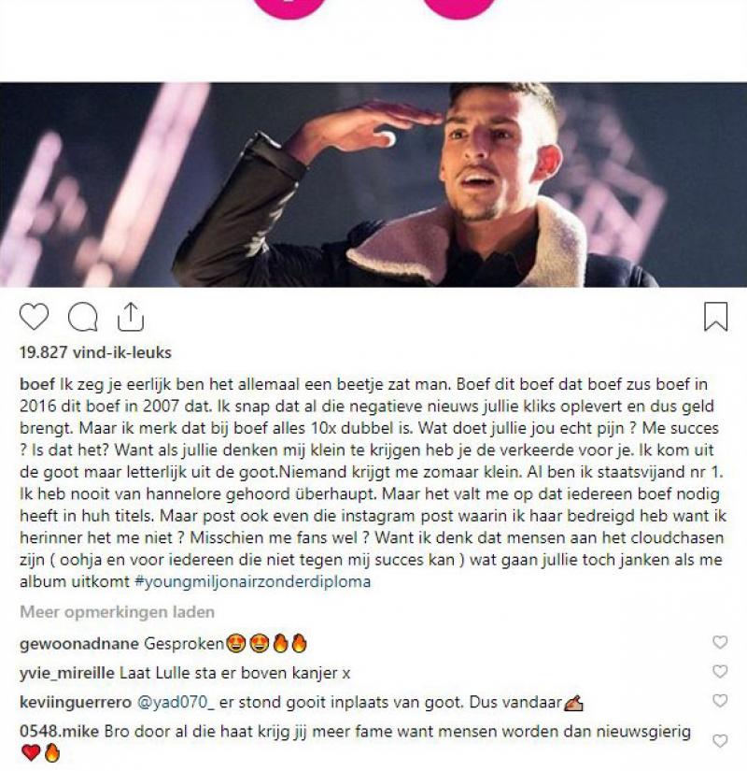
Task: Expand comments with Meer opmerkingen laden
Action: (x=117, y=612)
